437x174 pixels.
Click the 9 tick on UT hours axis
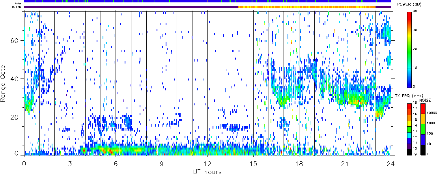(162, 163)
